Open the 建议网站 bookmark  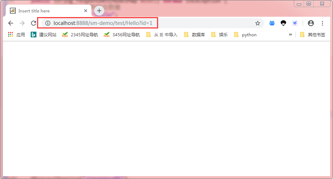[44, 35]
